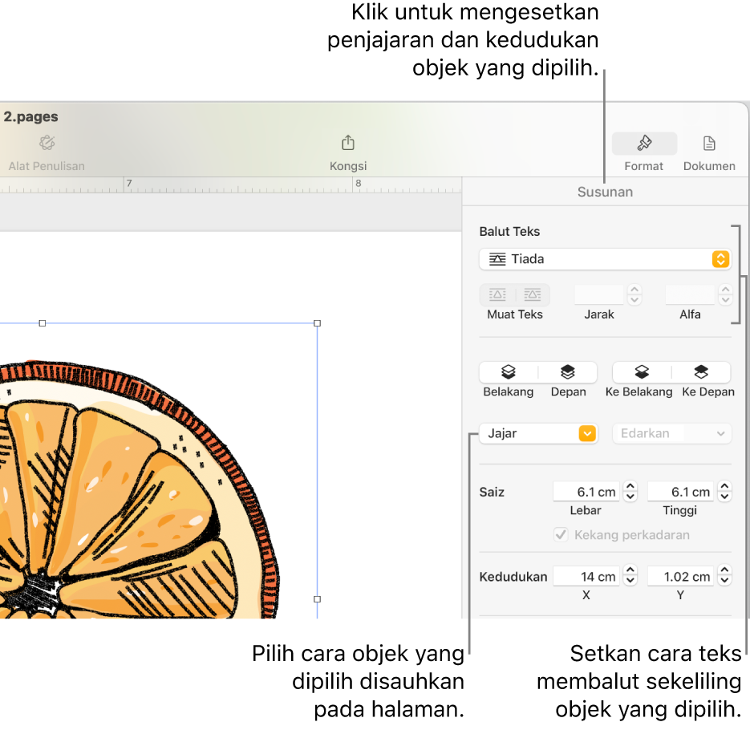Toggle Kekang perkadaran checkbox

coord(561,534)
